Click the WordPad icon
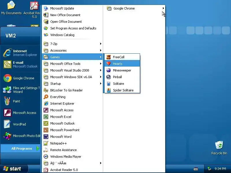The image size is (231, 173). [x=7, y=124]
